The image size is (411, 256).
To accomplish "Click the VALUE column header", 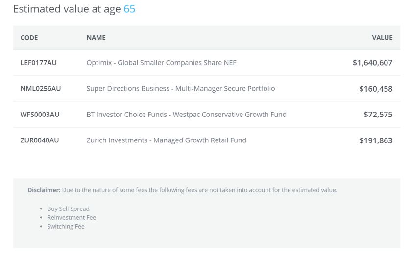I will (x=382, y=38).
